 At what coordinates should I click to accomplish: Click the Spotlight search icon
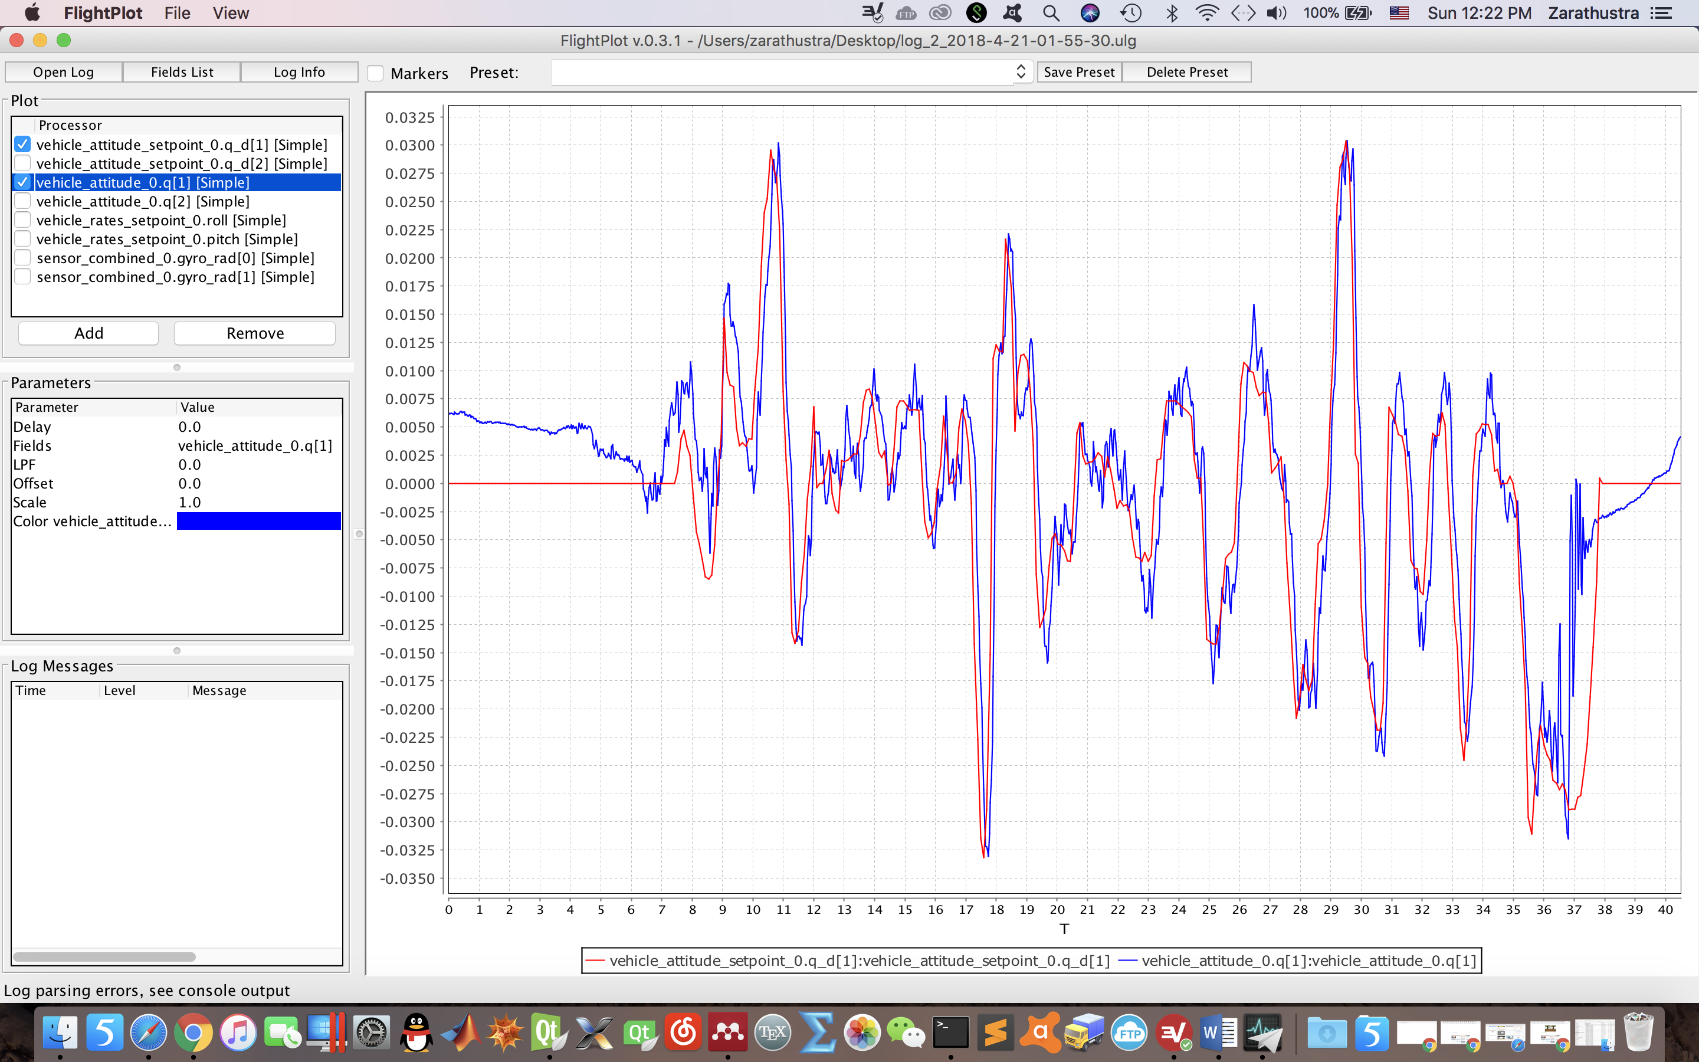tap(1051, 12)
